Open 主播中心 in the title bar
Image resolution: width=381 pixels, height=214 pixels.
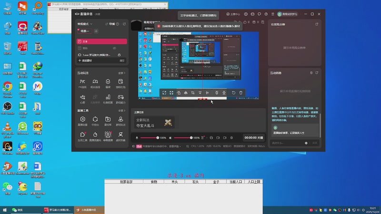[x=233, y=14]
